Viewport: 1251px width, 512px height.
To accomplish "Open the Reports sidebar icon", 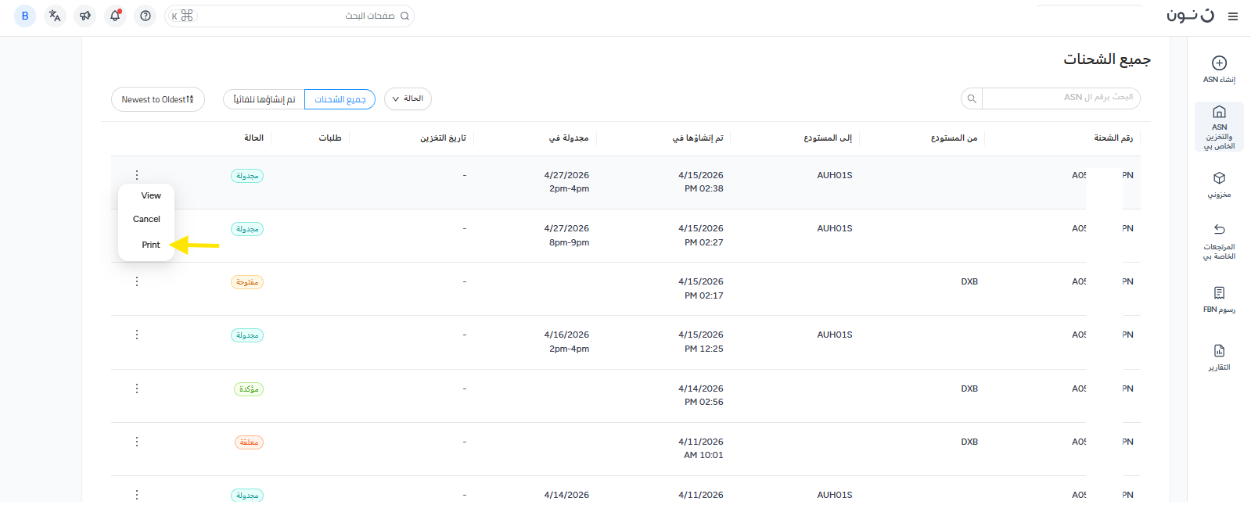I will (x=1219, y=351).
